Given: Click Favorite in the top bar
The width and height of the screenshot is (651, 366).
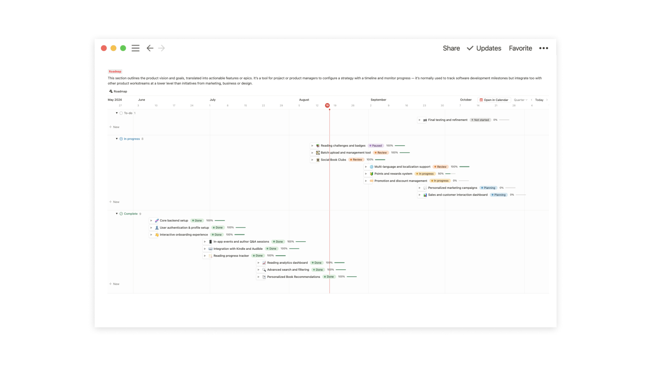Looking at the screenshot, I should [520, 48].
